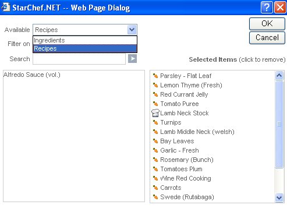Click carrot icon beside Lamb Middle Neck (welsh)
The height and width of the screenshot is (212, 287).
point(155,132)
